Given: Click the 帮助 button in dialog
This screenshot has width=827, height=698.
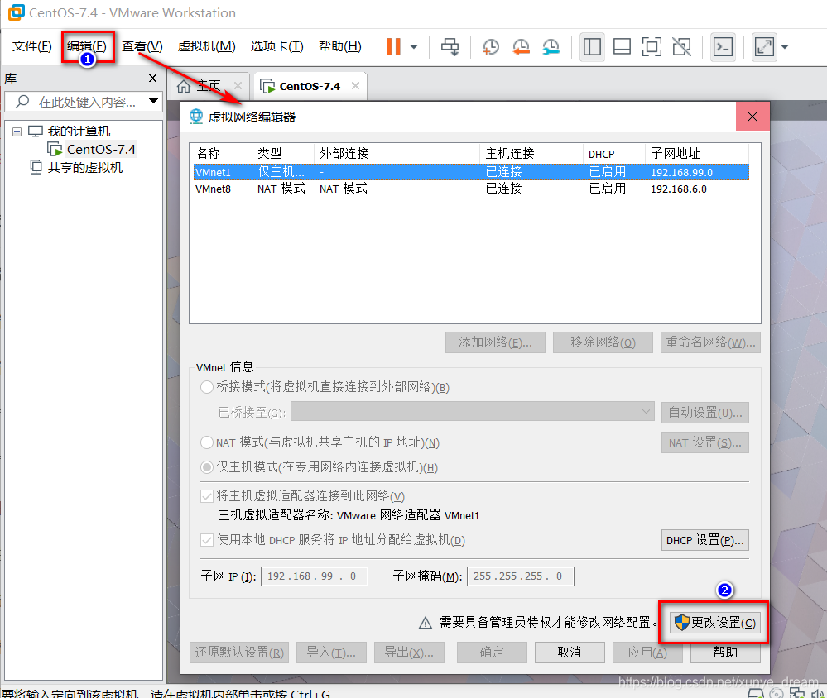Looking at the screenshot, I should pyautogui.click(x=725, y=653).
